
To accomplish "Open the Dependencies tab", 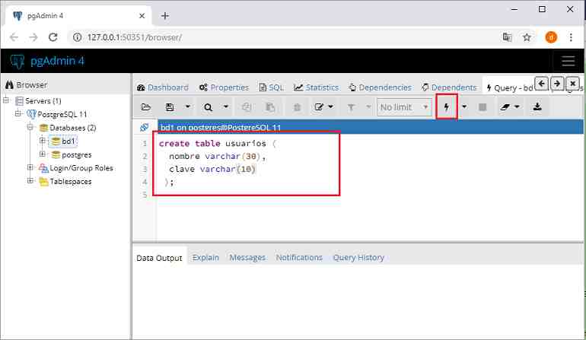I will [380, 87].
